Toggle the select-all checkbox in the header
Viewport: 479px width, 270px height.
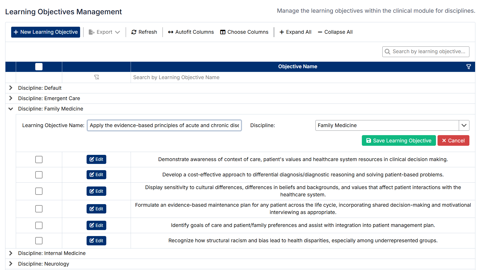pyautogui.click(x=39, y=67)
